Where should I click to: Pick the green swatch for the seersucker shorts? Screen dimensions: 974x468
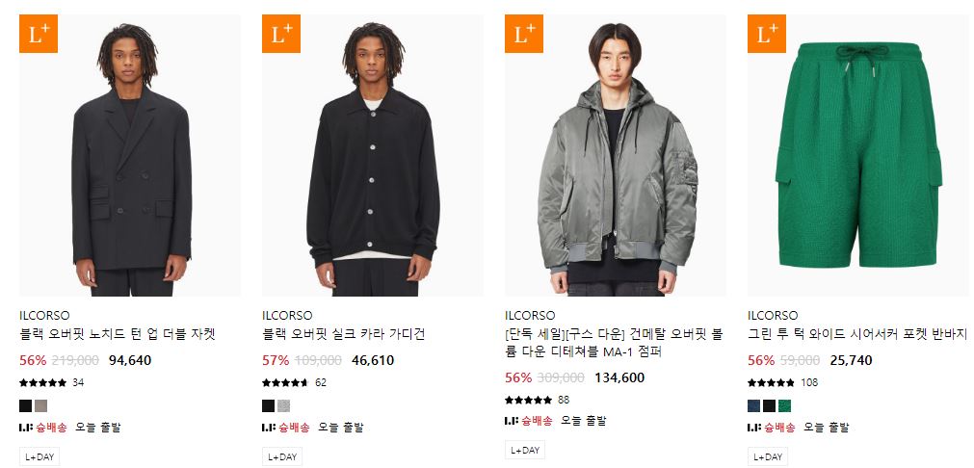tap(784, 406)
